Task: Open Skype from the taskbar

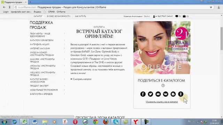Action: (x=116, y=122)
